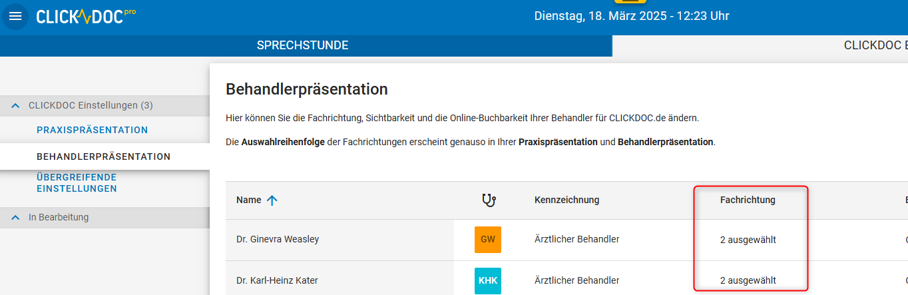The height and width of the screenshot is (295, 908).
Task: Collapse the In Bearbeitung section
Action: [105, 217]
